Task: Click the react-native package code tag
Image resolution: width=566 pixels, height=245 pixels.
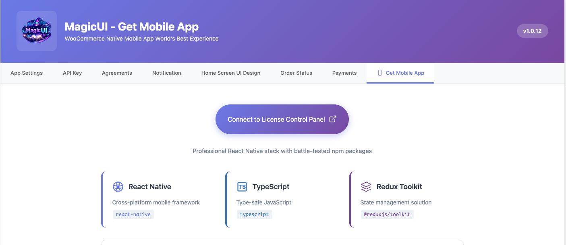Action: pyautogui.click(x=133, y=214)
